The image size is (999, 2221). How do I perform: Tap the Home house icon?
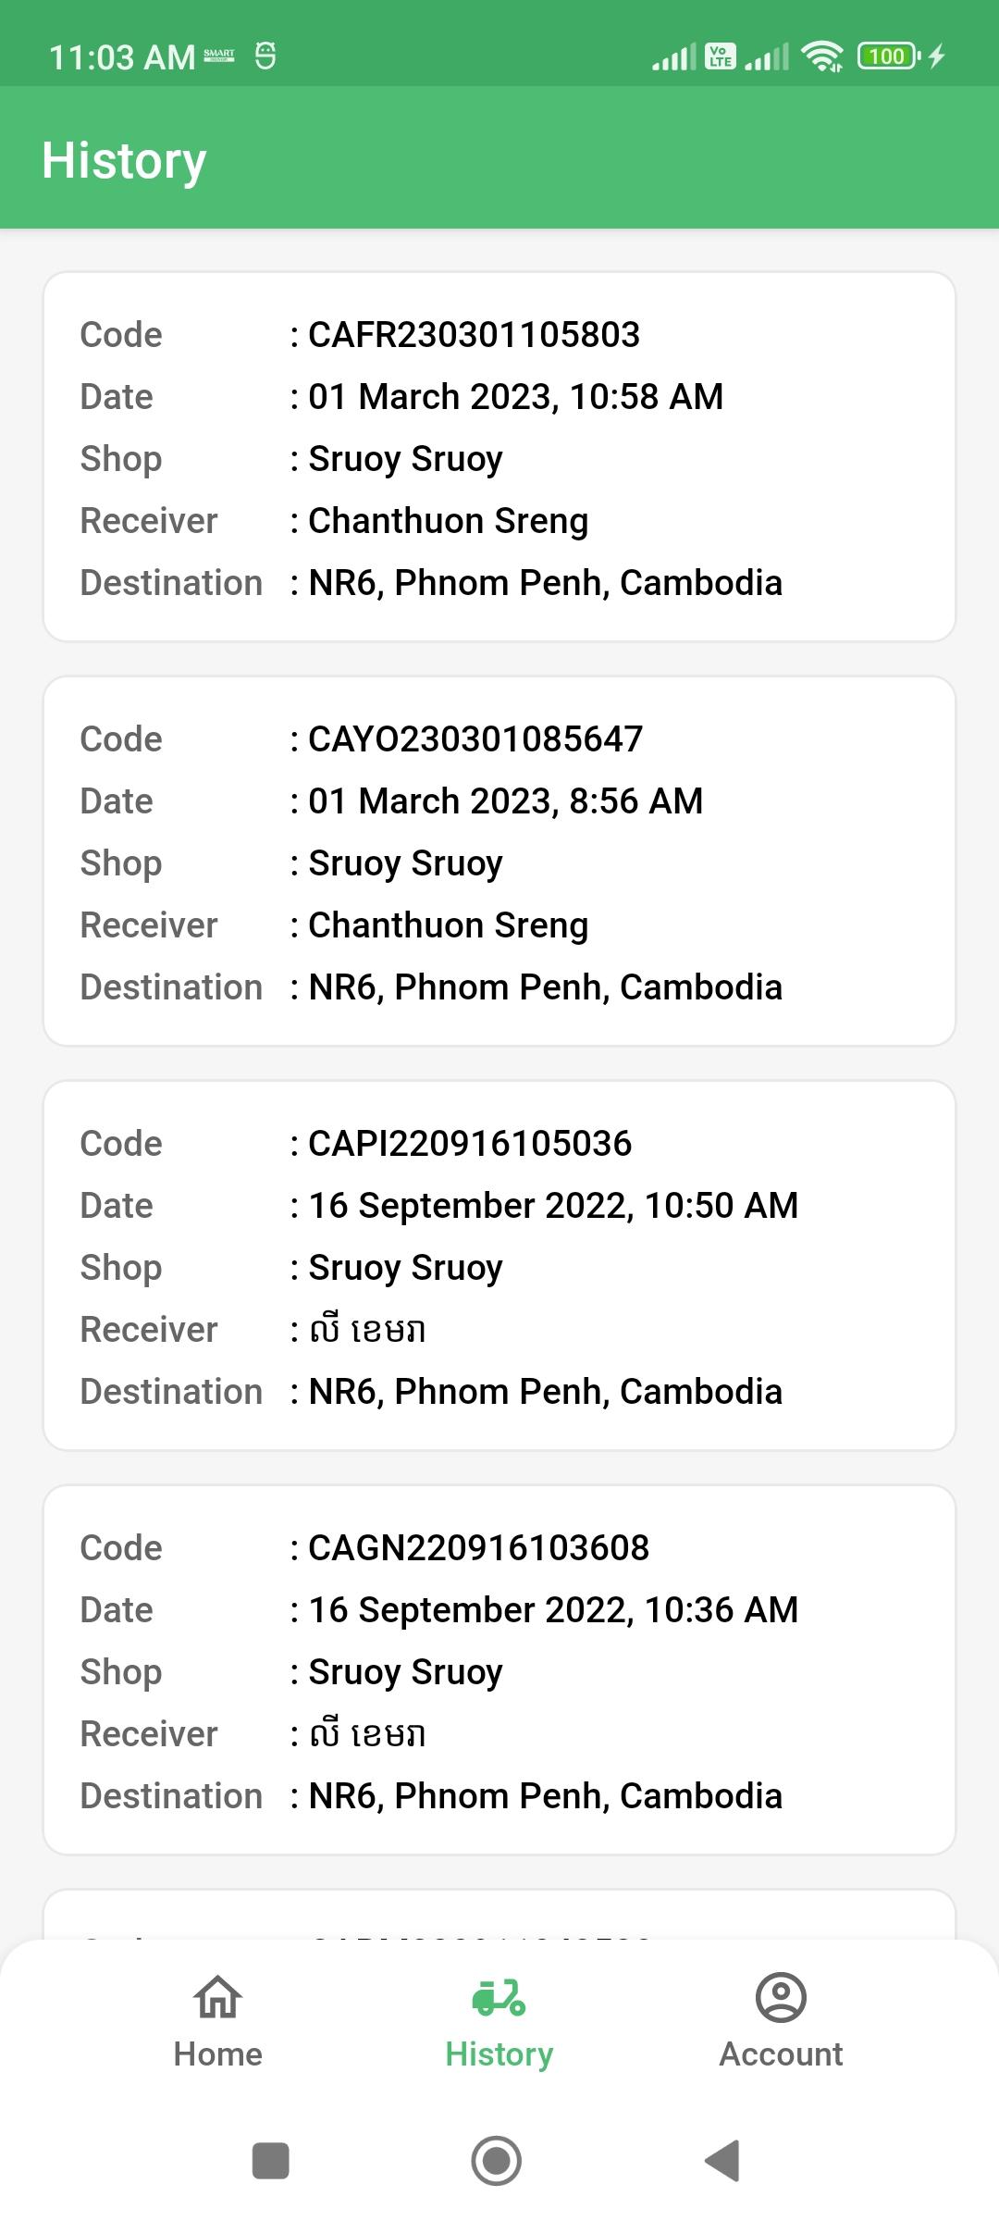pyautogui.click(x=218, y=1997)
